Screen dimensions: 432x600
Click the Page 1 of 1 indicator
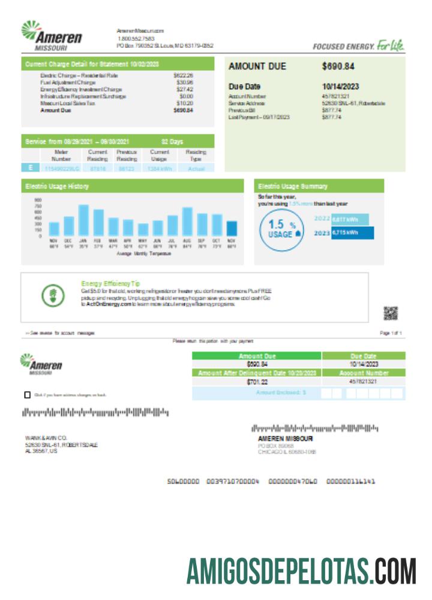(x=391, y=333)
